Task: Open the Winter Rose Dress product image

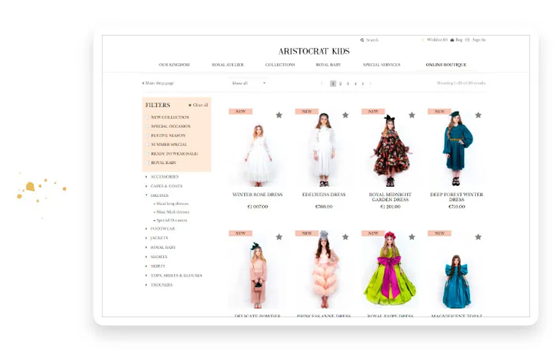Action: [257, 154]
